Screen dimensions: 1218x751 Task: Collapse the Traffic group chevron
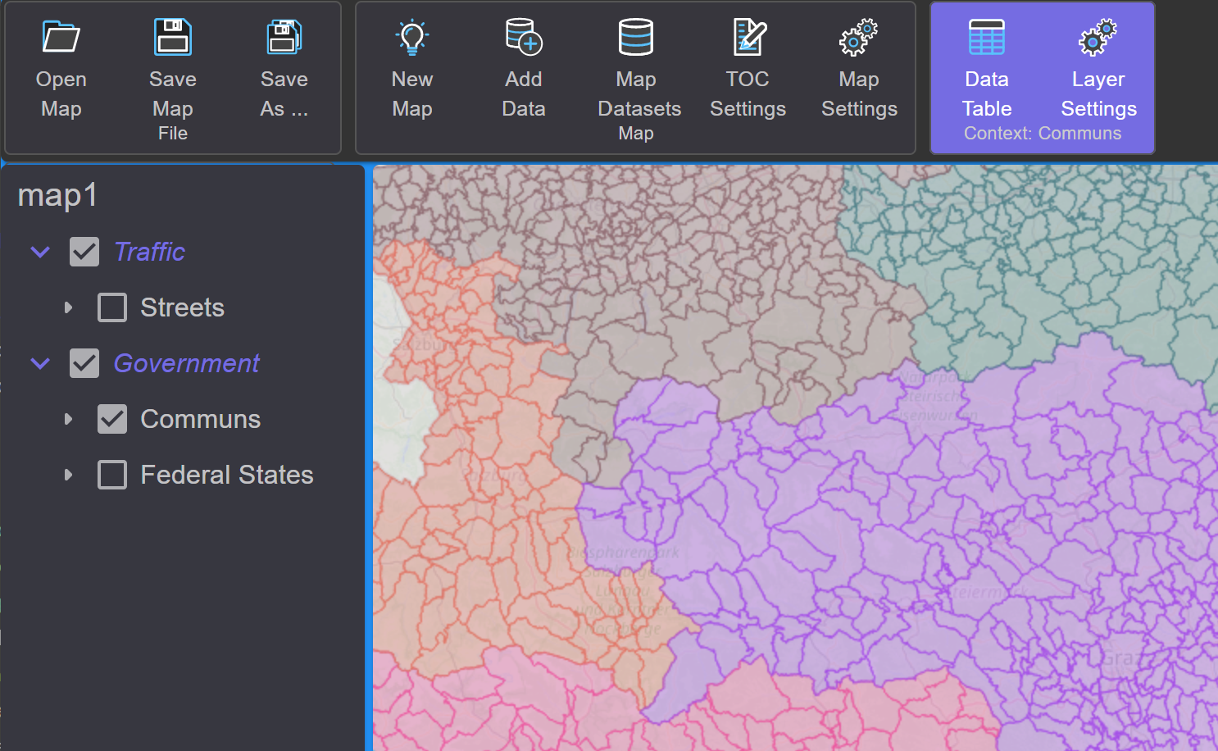40,252
